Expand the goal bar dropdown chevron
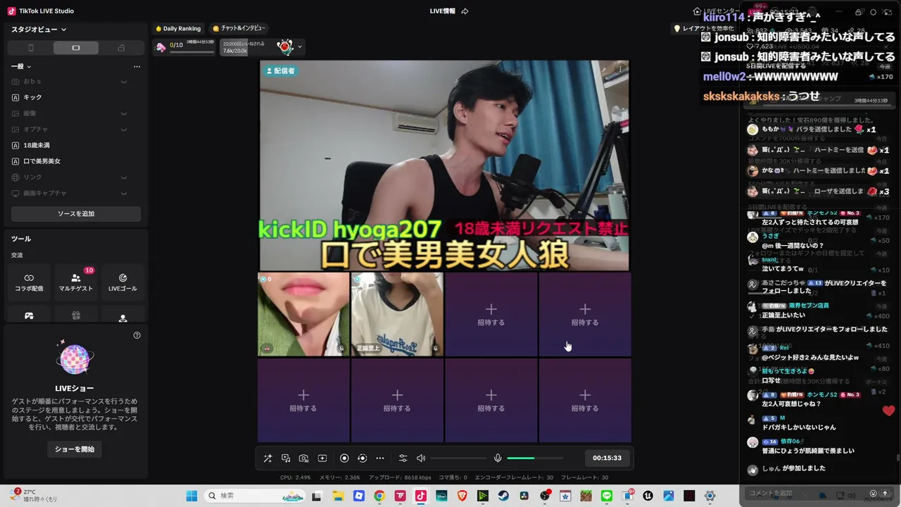 click(x=300, y=47)
